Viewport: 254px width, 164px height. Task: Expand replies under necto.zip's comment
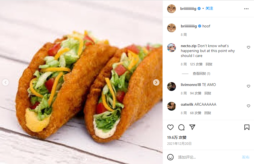coord(201,74)
